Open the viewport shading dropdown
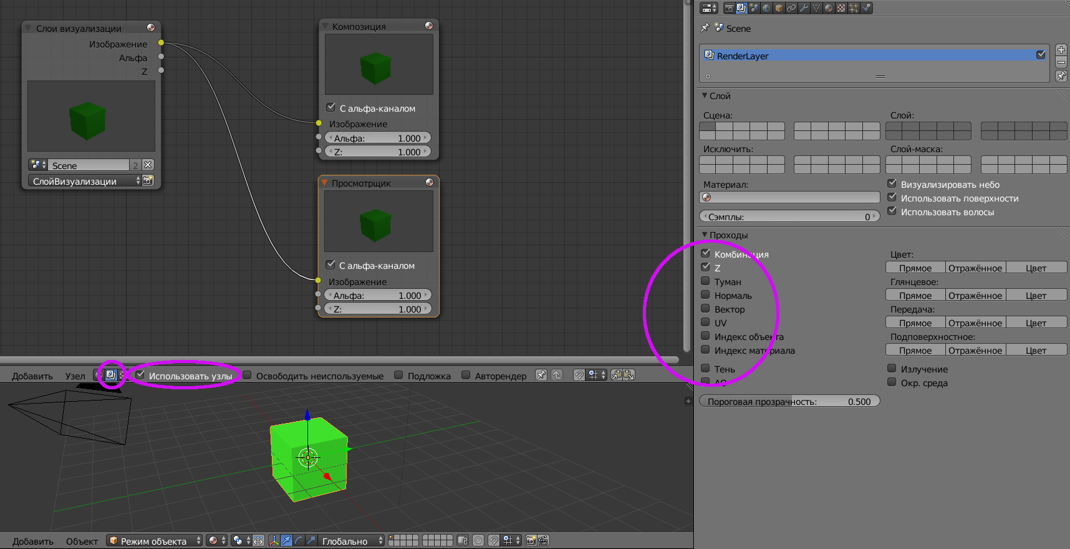The image size is (1070, 549). tap(216, 540)
